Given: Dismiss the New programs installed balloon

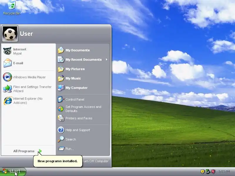Looking at the screenshot, I should pyautogui.click(x=58, y=161).
